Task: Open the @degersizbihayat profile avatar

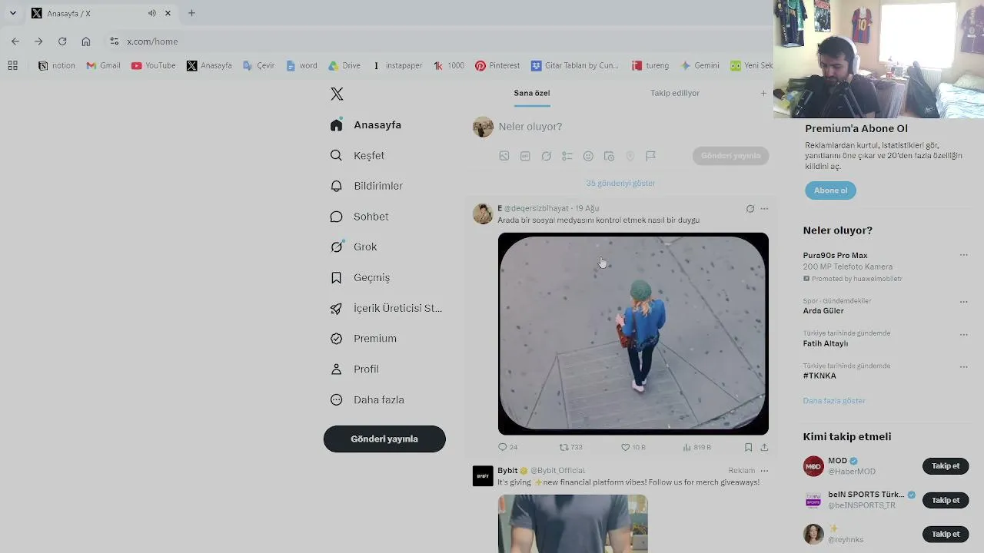Action: (x=483, y=214)
